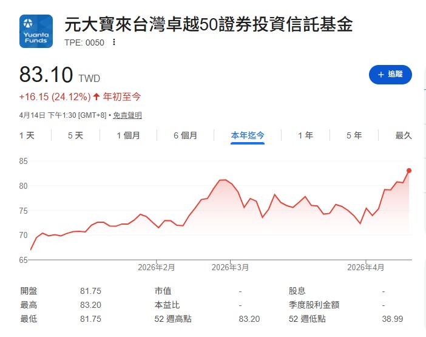The width and height of the screenshot is (426, 337).
Task: Click the 開盤 value 81.75
Action: click(90, 291)
